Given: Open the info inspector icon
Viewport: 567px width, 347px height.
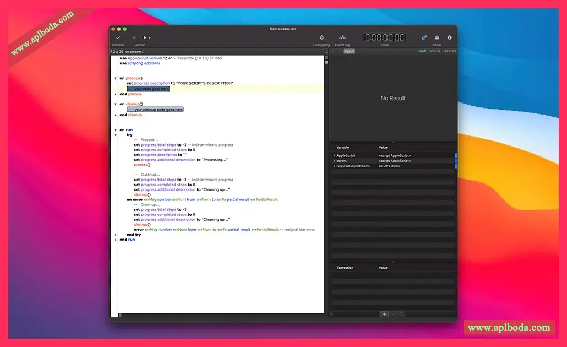Looking at the screenshot, I should [450, 37].
